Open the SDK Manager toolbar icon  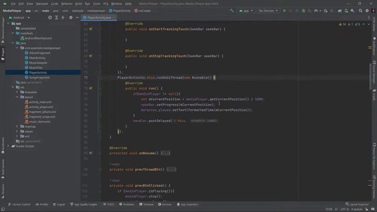coord(352,11)
